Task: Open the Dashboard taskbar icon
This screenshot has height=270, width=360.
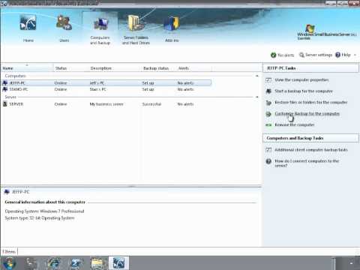Action: (118, 263)
